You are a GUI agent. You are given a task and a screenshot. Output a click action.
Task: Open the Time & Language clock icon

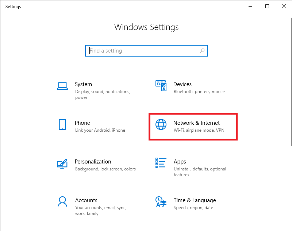(x=161, y=202)
